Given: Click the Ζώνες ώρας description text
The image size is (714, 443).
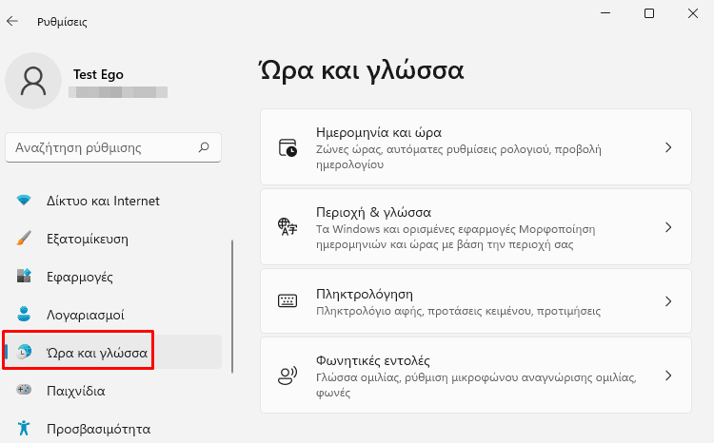Looking at the screenshot, I should pyautogui.click(x=459, y=157).
